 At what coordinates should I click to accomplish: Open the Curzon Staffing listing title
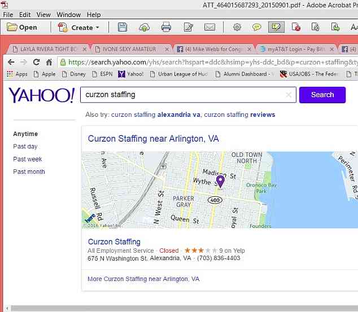pyautogui.click(x=114, y=241)
